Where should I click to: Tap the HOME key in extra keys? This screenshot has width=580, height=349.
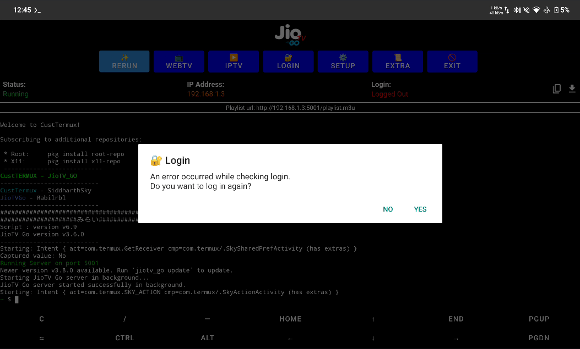[x=290, y=319]
